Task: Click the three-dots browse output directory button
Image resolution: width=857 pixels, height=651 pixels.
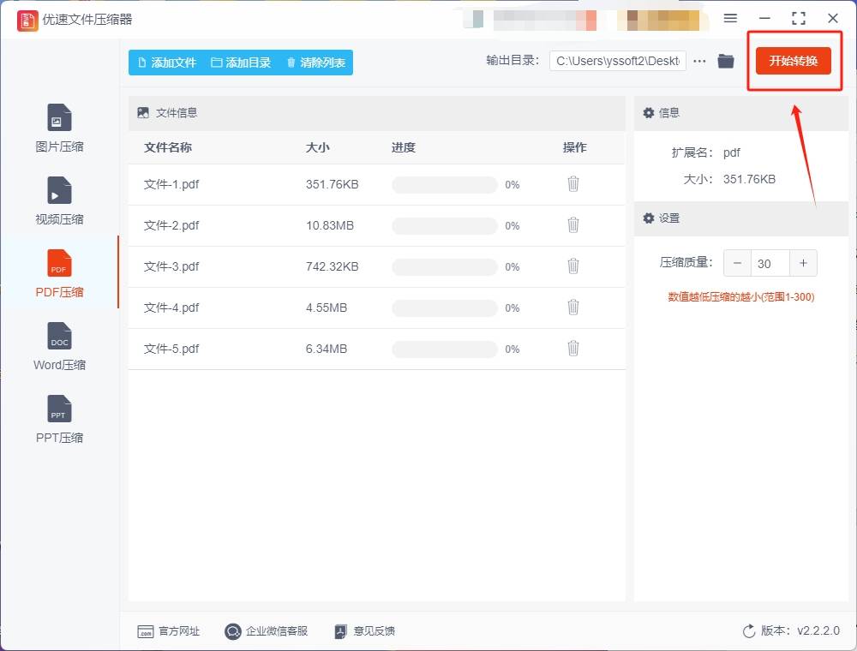Action: [x=699, y=61]
